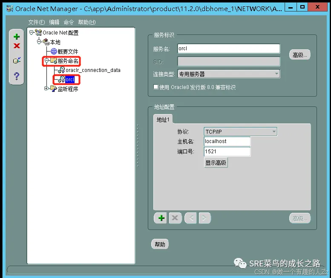Select the 监听程序 tree item
Screen dimensions: 331x278
pyautogui.click(x=68, y=89)
